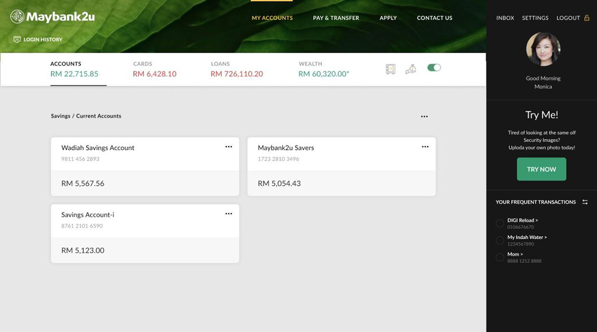Switch to the Loans summary tab

tap(237, 69)
